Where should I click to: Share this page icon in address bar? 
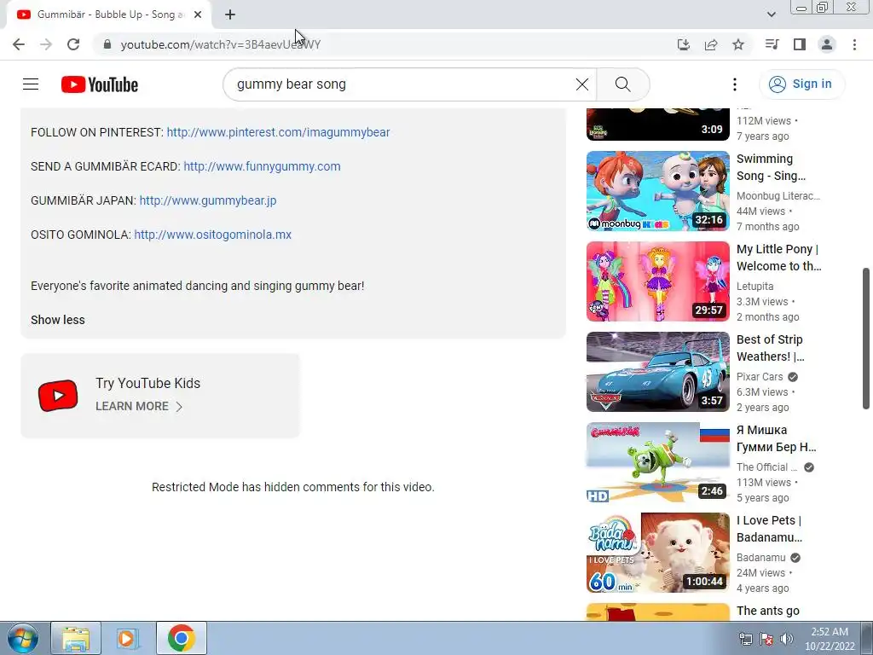(x=710, y=44)
